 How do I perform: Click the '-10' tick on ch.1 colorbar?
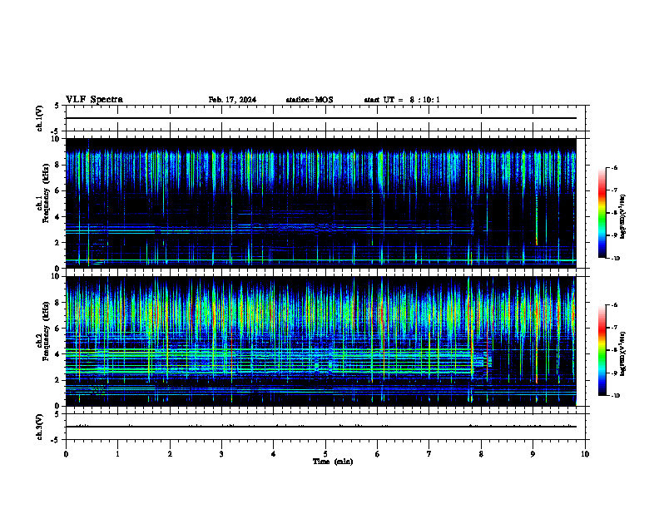pos(615,258)
